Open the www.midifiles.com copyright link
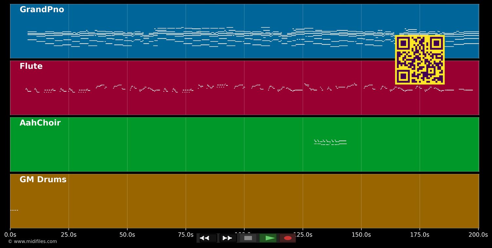Screen dimensions: 492x248 (32, 241)
